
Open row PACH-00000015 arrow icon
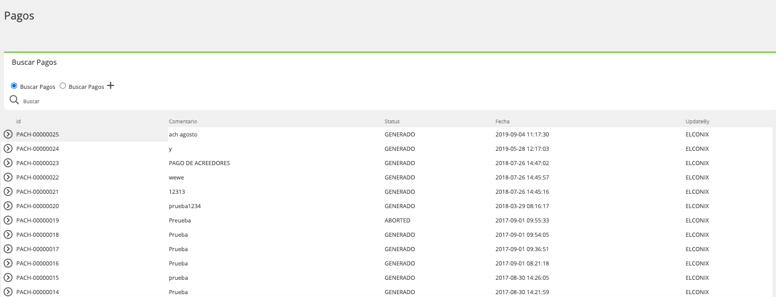click(x=8, y=278)
